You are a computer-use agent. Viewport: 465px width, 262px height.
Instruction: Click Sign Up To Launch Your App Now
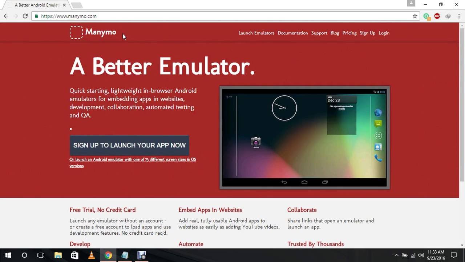coord(129,145)
